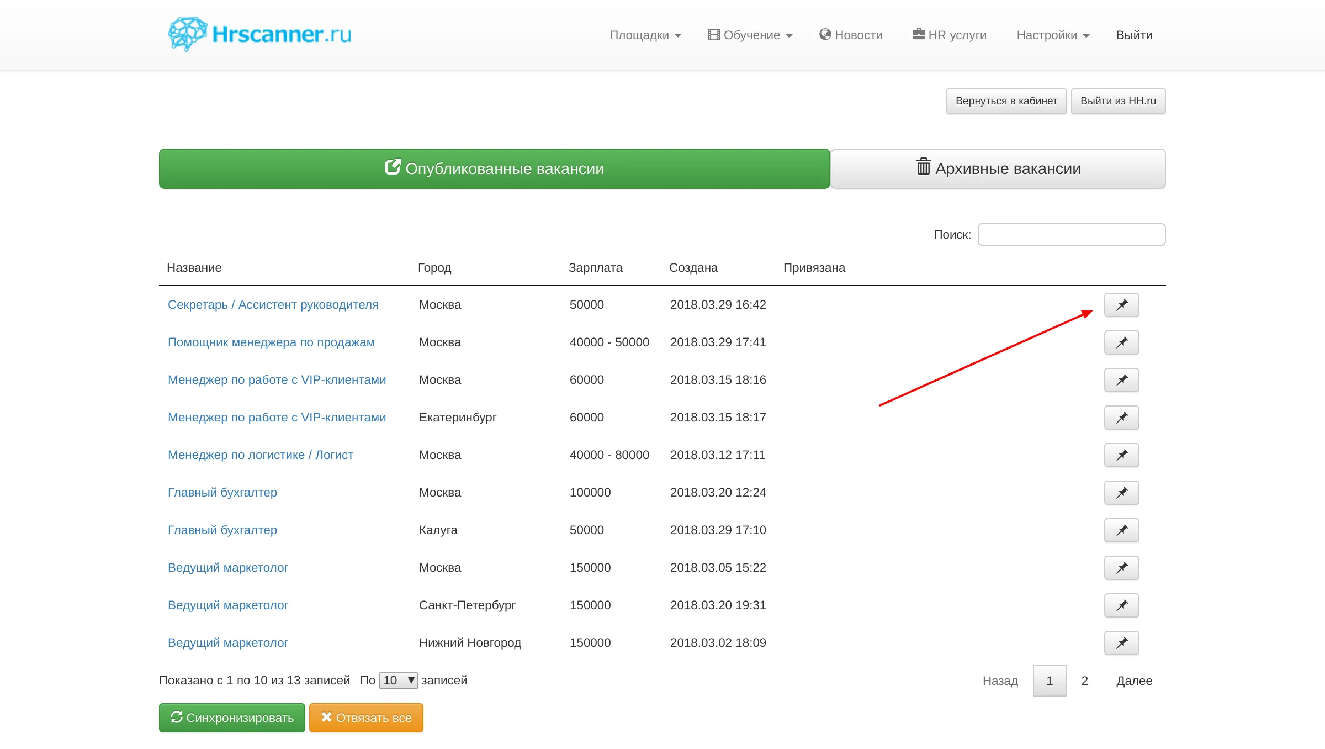The width and height of the screenshot is (1325, 749).
Task: Click the pin next to Менеджер по логистике
Action: (1121, 455)
